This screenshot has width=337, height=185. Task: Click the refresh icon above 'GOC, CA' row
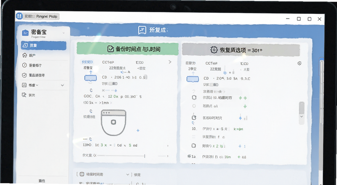tap(91, 90)
